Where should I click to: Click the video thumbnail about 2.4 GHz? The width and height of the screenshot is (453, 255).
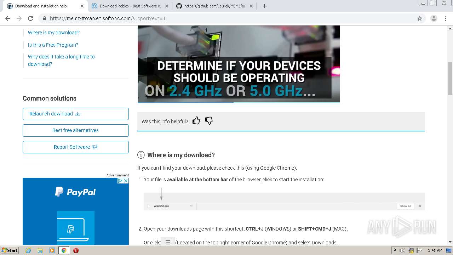coord(239,64)
